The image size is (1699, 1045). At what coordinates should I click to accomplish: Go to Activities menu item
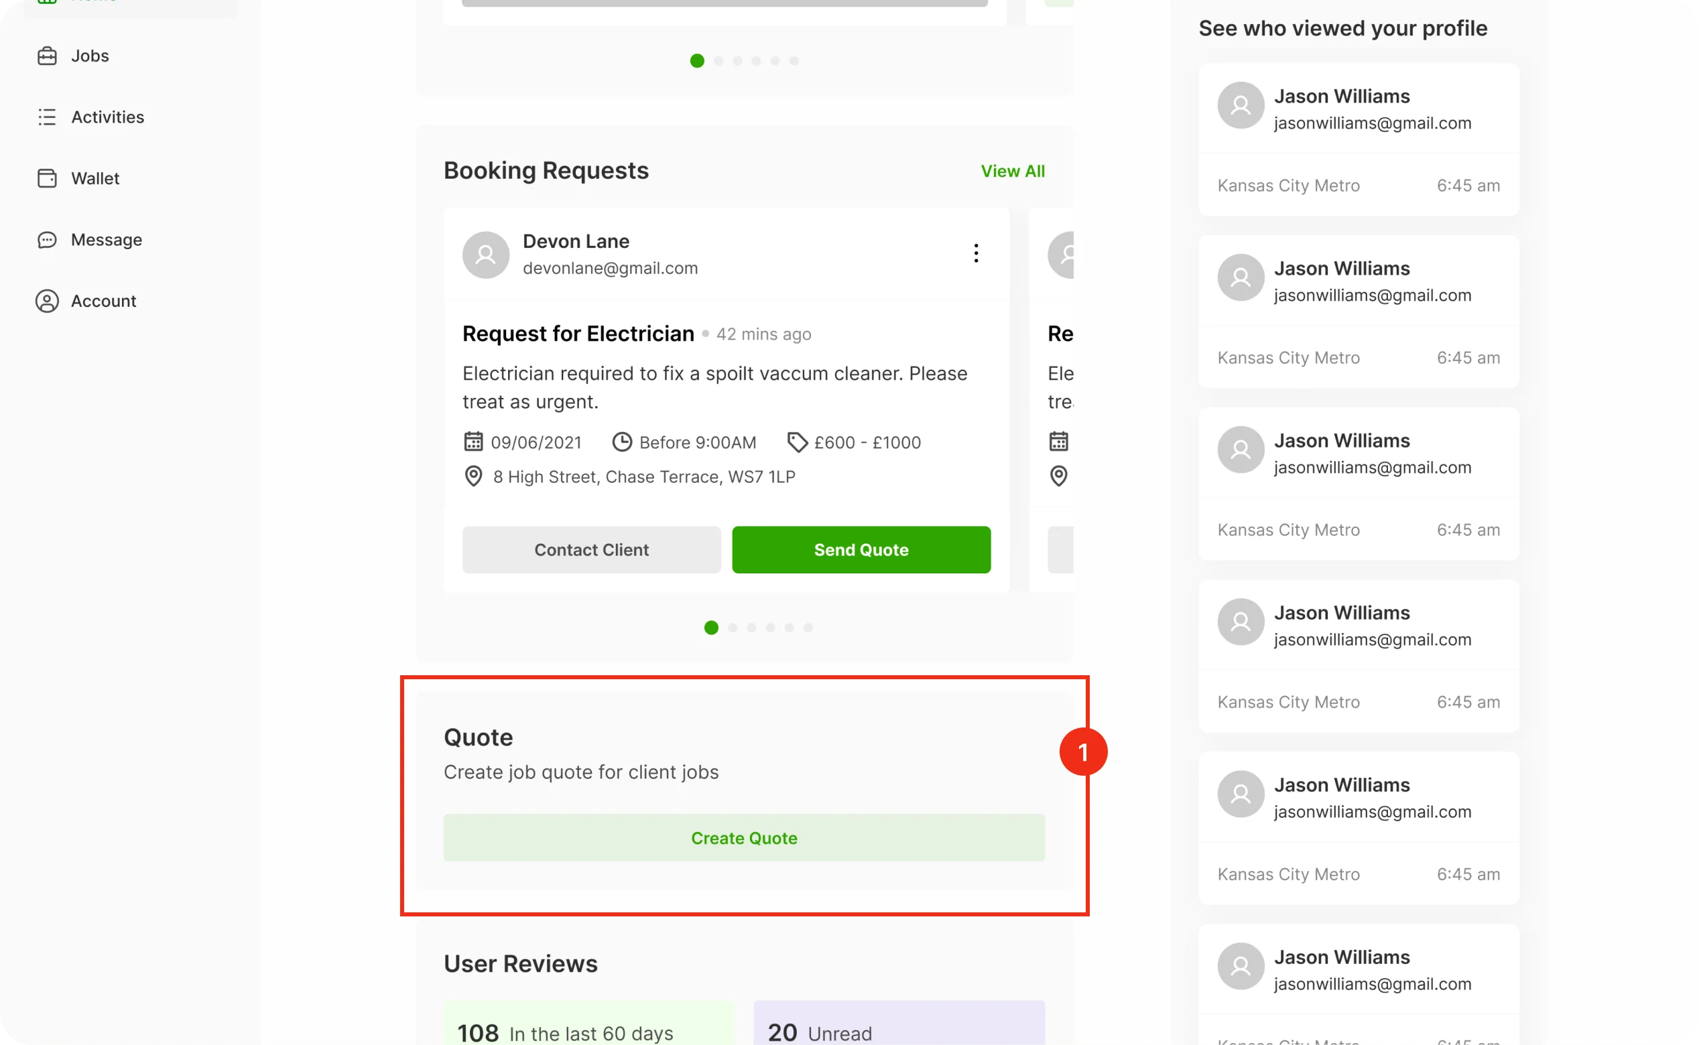108,117
